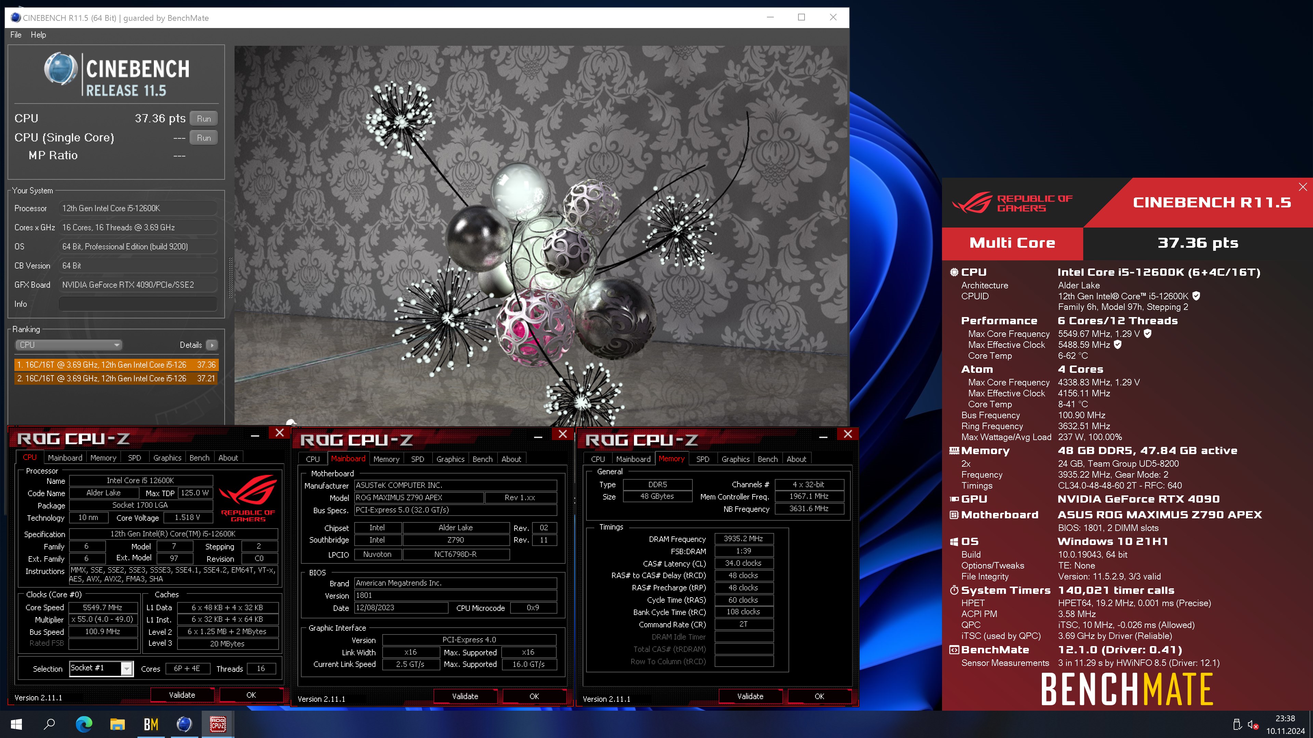Open taskbar Search magnifier

pyautogui.click(x=50, y=724)
